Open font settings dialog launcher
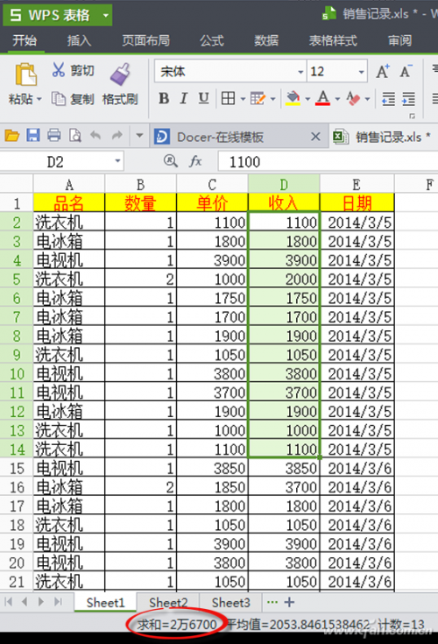Screen dimensions: 438x644 coord(412,117)
